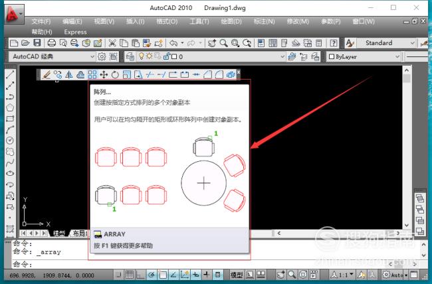
Task: Toggle Snap mode in status bar
Action: click(118, 274)
